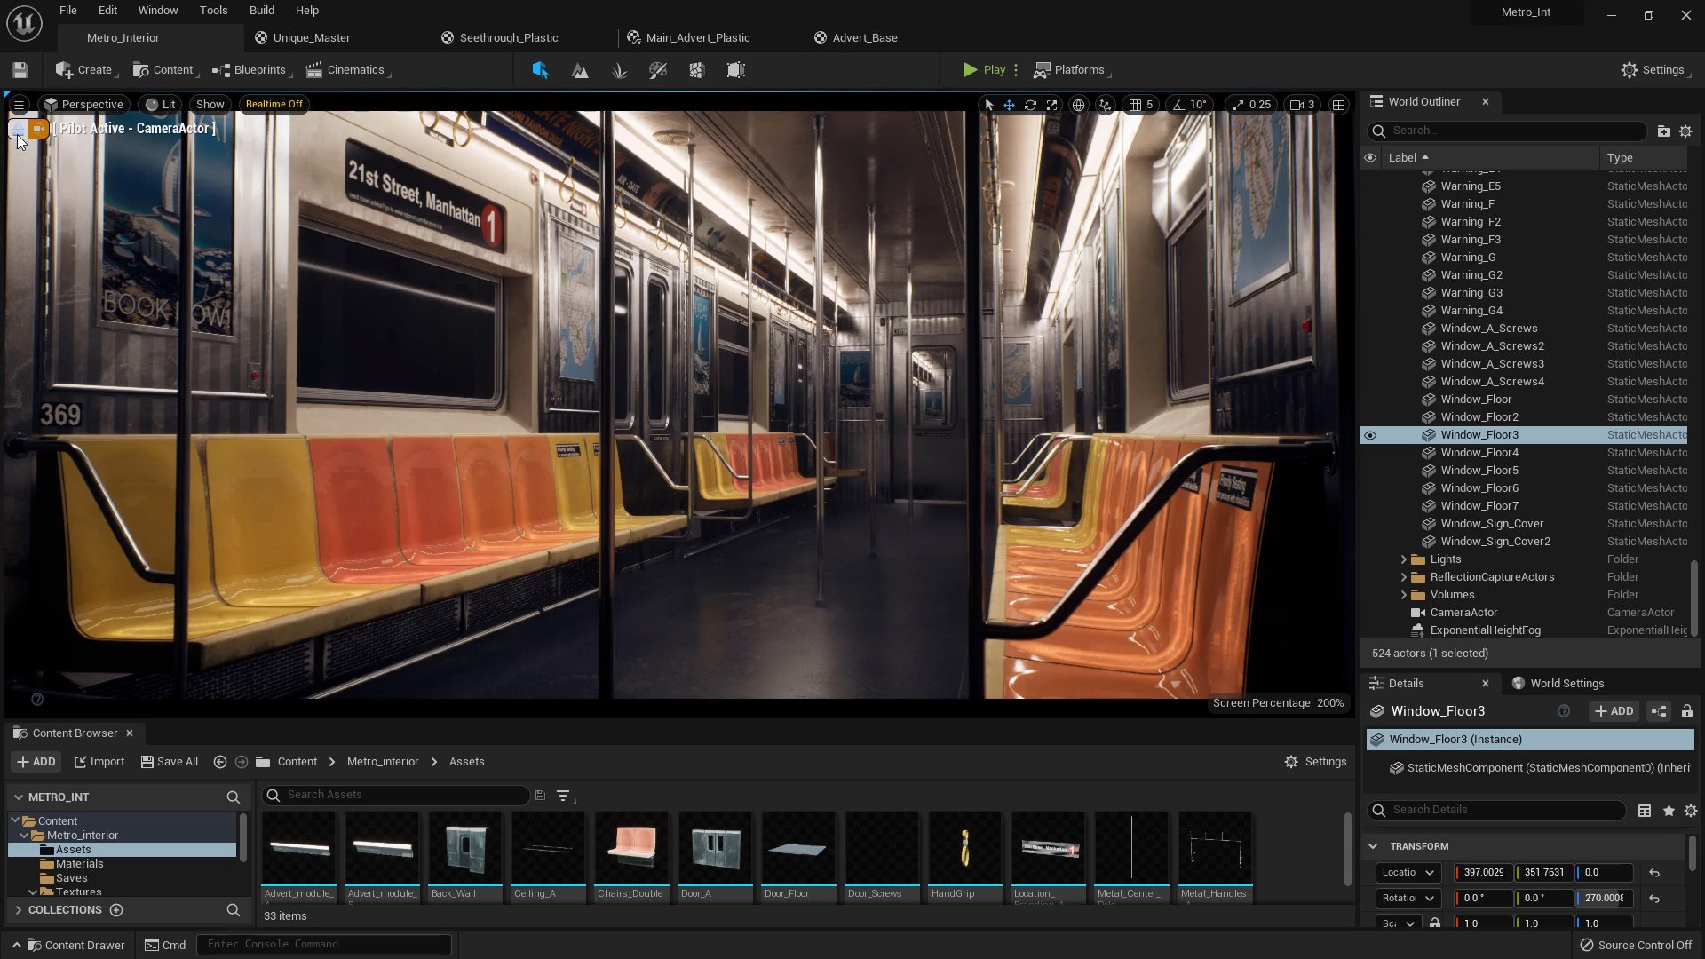Viewport: 1705px width, 959px height.
Task: Expand the Lights folder in outliner
Action: [1404, 559]
